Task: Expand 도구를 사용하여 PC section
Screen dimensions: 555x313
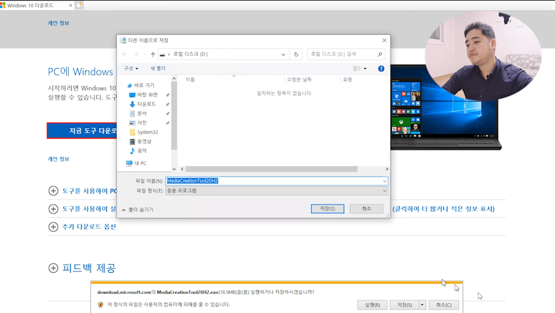Action: point(83,191)
